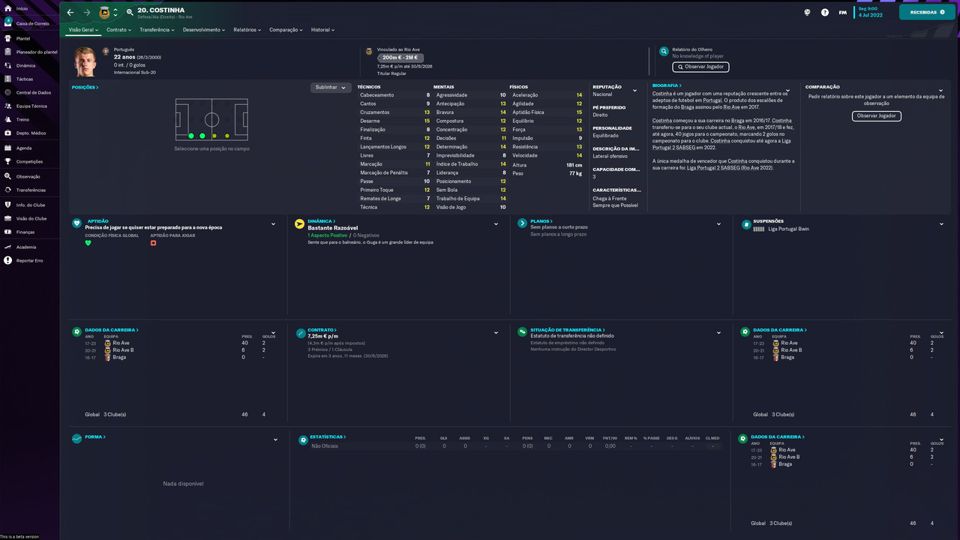The width and height of the screenshot is (960, 540).
Task: Open Observação scouting screen
Action: click(x=28, y=176)
